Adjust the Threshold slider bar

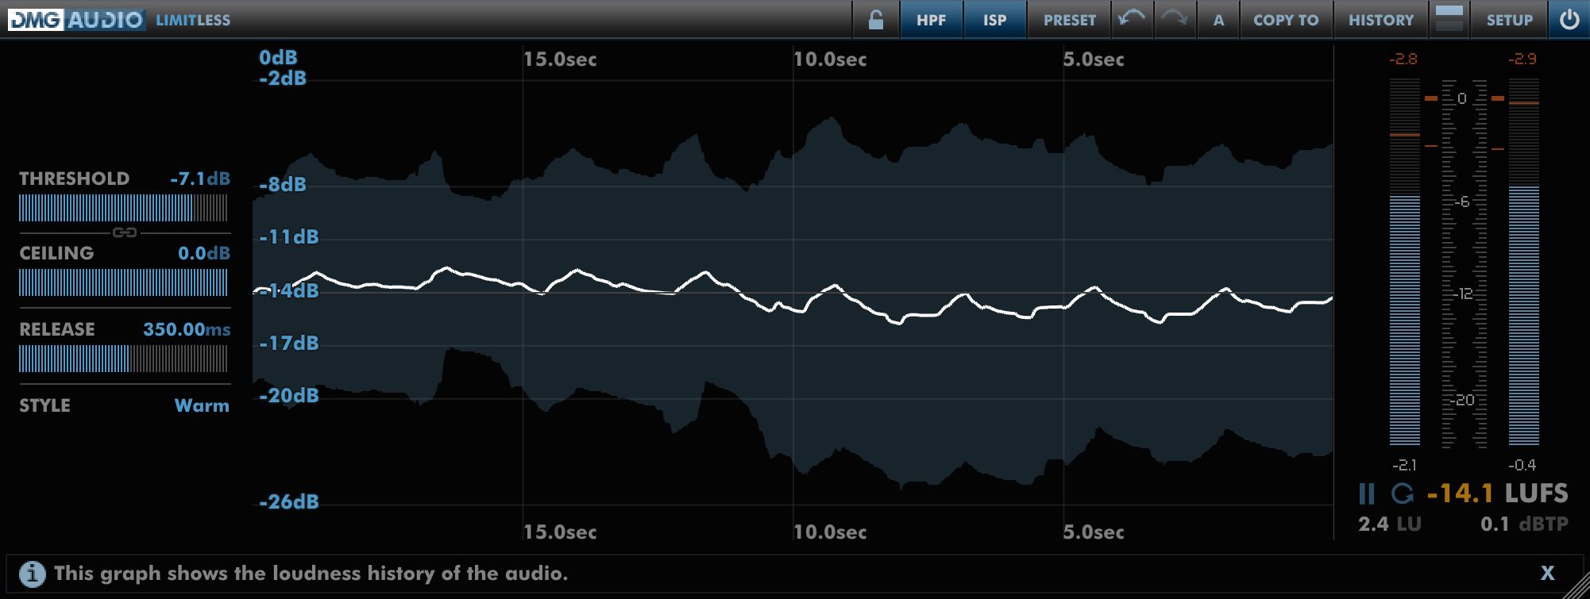coord(123,208)
